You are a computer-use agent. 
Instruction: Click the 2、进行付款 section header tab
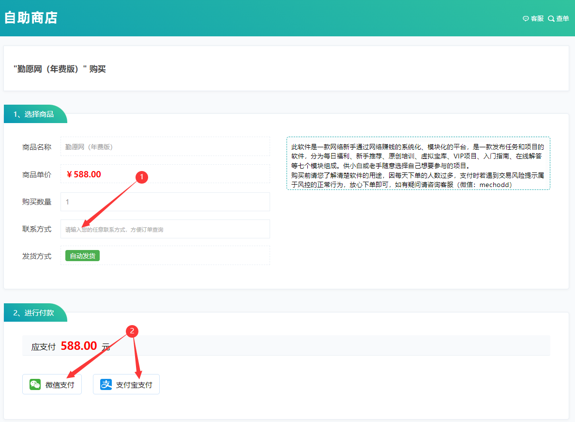click(x=34, y=313)
